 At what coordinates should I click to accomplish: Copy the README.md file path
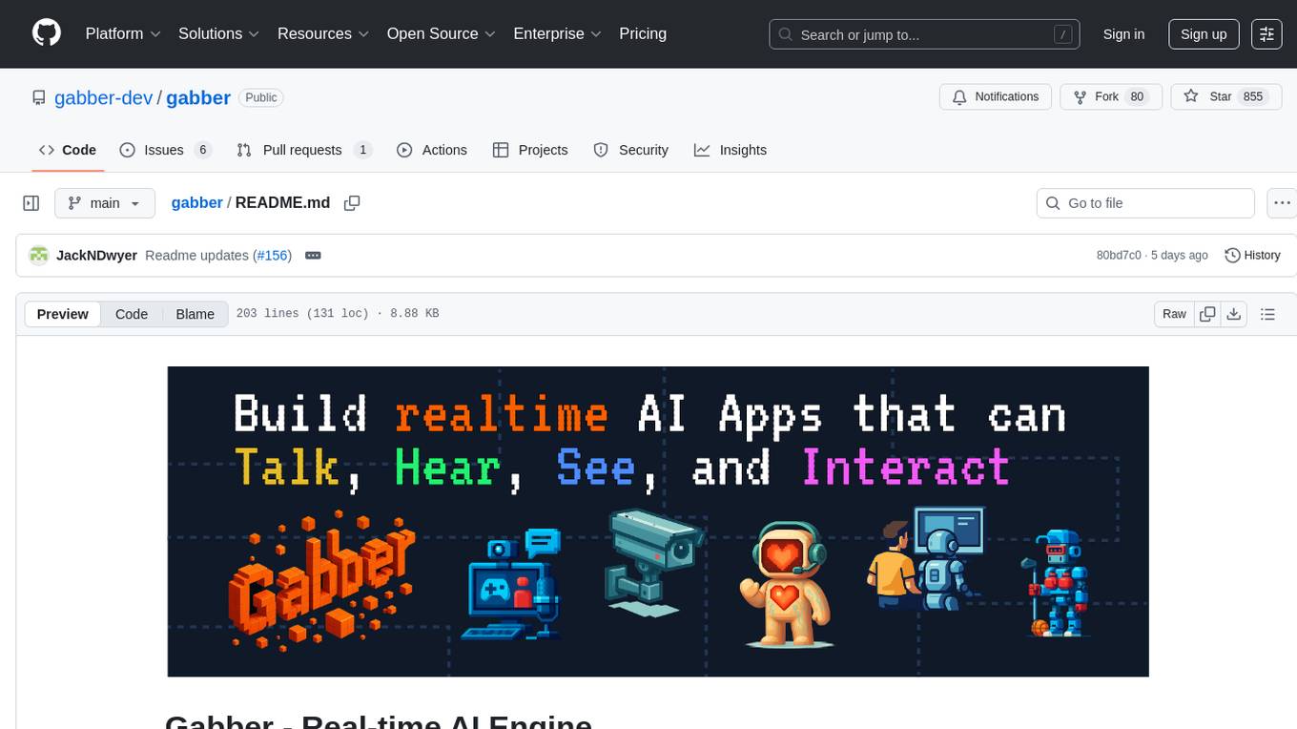tap(352, 203)
